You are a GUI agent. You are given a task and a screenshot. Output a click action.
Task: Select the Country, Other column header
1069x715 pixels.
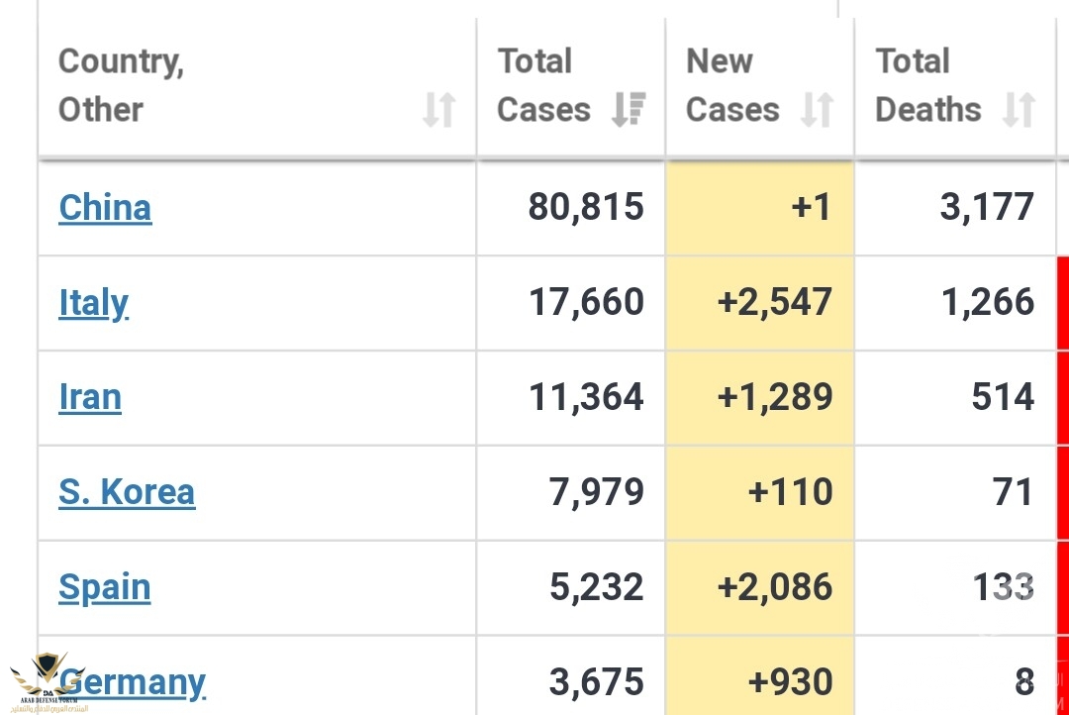[x=121, y=85]
